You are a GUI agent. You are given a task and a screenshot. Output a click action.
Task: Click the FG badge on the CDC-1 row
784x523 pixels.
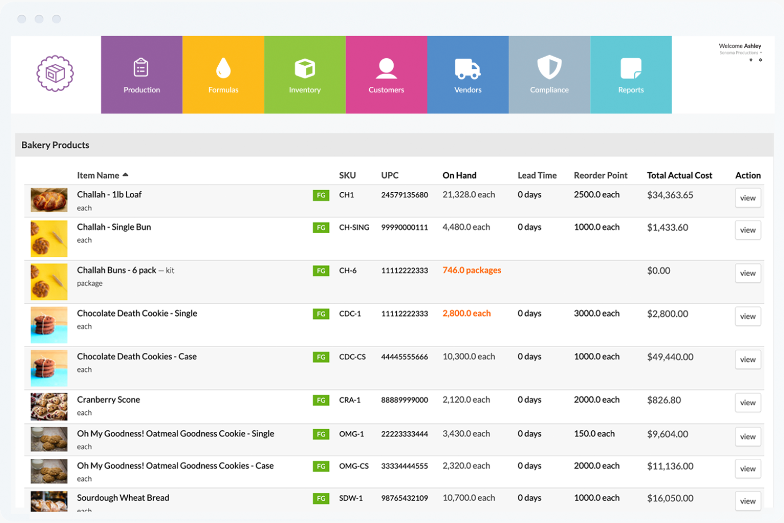[321, 314]
